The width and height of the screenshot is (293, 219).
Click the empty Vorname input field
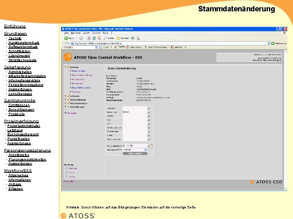point(135,108)
